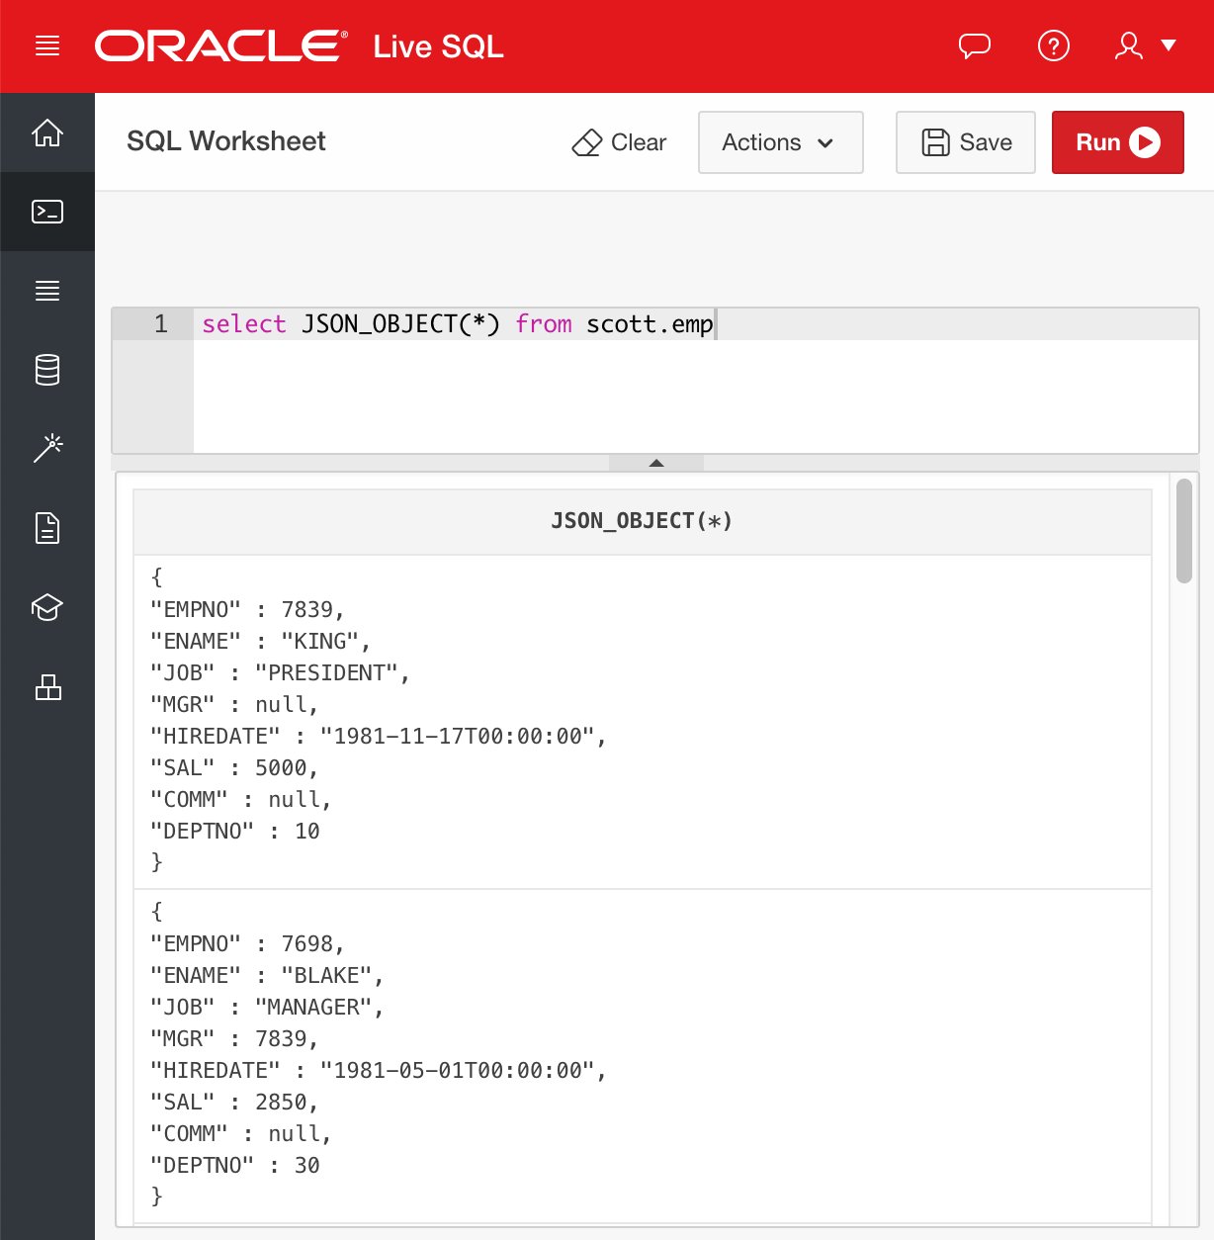This screenshot has width=1214, height=1240.
Task: Open the user account icon
Action: [1129, 45]
